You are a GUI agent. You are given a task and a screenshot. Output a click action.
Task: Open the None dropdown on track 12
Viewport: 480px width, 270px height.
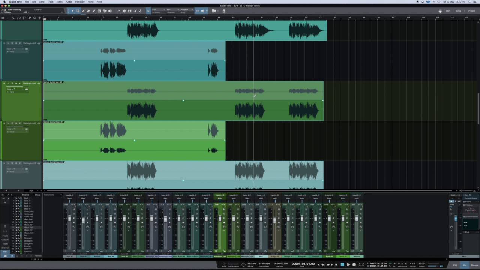(17, 92)
